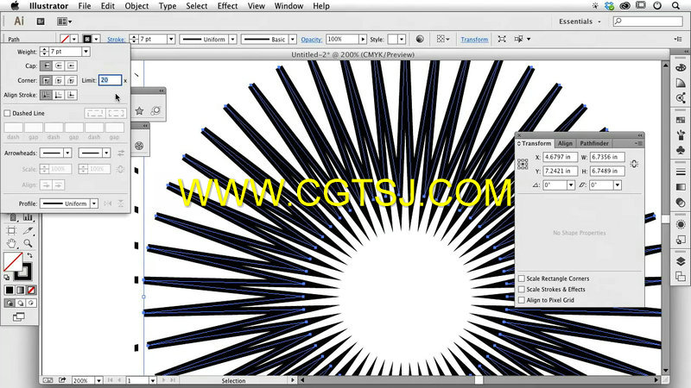Image resolution: width=691 pixels, height=388 pixels.
Task: Open the Appearance panel icon
Action: (681, 224)
